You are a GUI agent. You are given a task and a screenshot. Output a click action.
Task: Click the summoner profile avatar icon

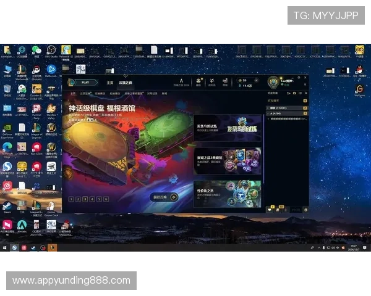click(274, 82)
